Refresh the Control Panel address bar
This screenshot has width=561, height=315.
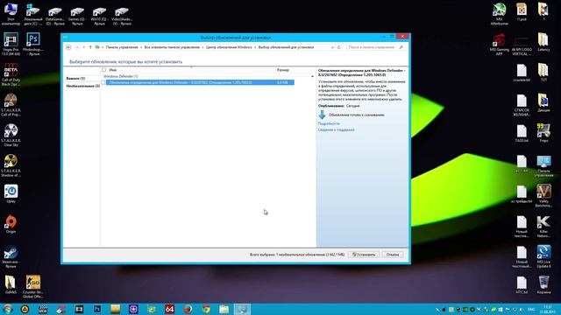click(x=339, y=47)
